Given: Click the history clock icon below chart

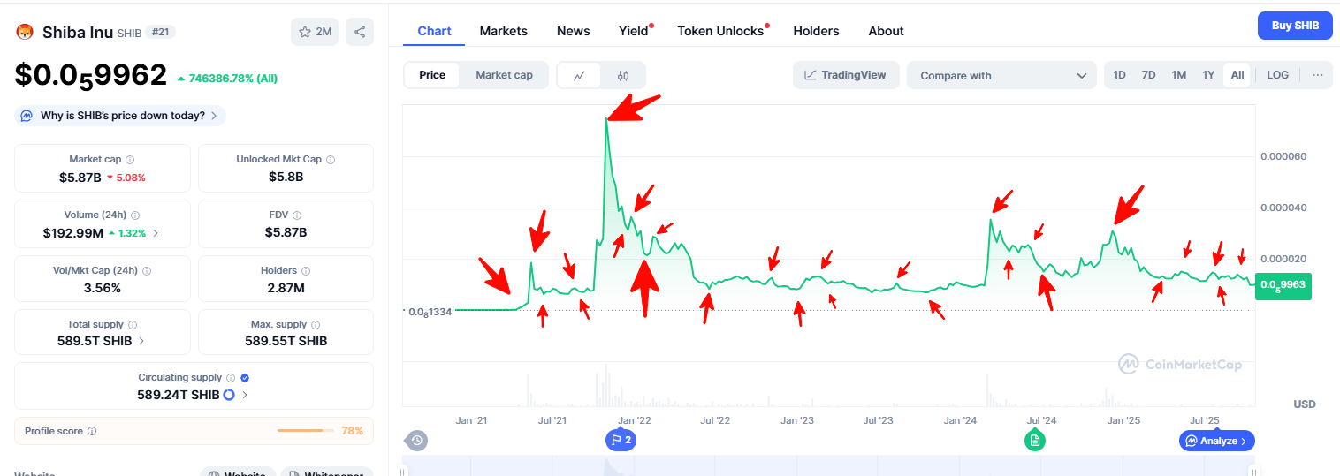Looking at the screenshot, I should (417, 440).
